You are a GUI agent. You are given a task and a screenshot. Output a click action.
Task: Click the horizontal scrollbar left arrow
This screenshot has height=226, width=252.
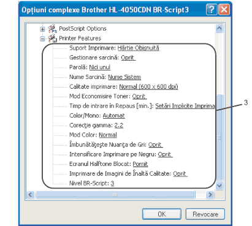click(x=31, y=194)
